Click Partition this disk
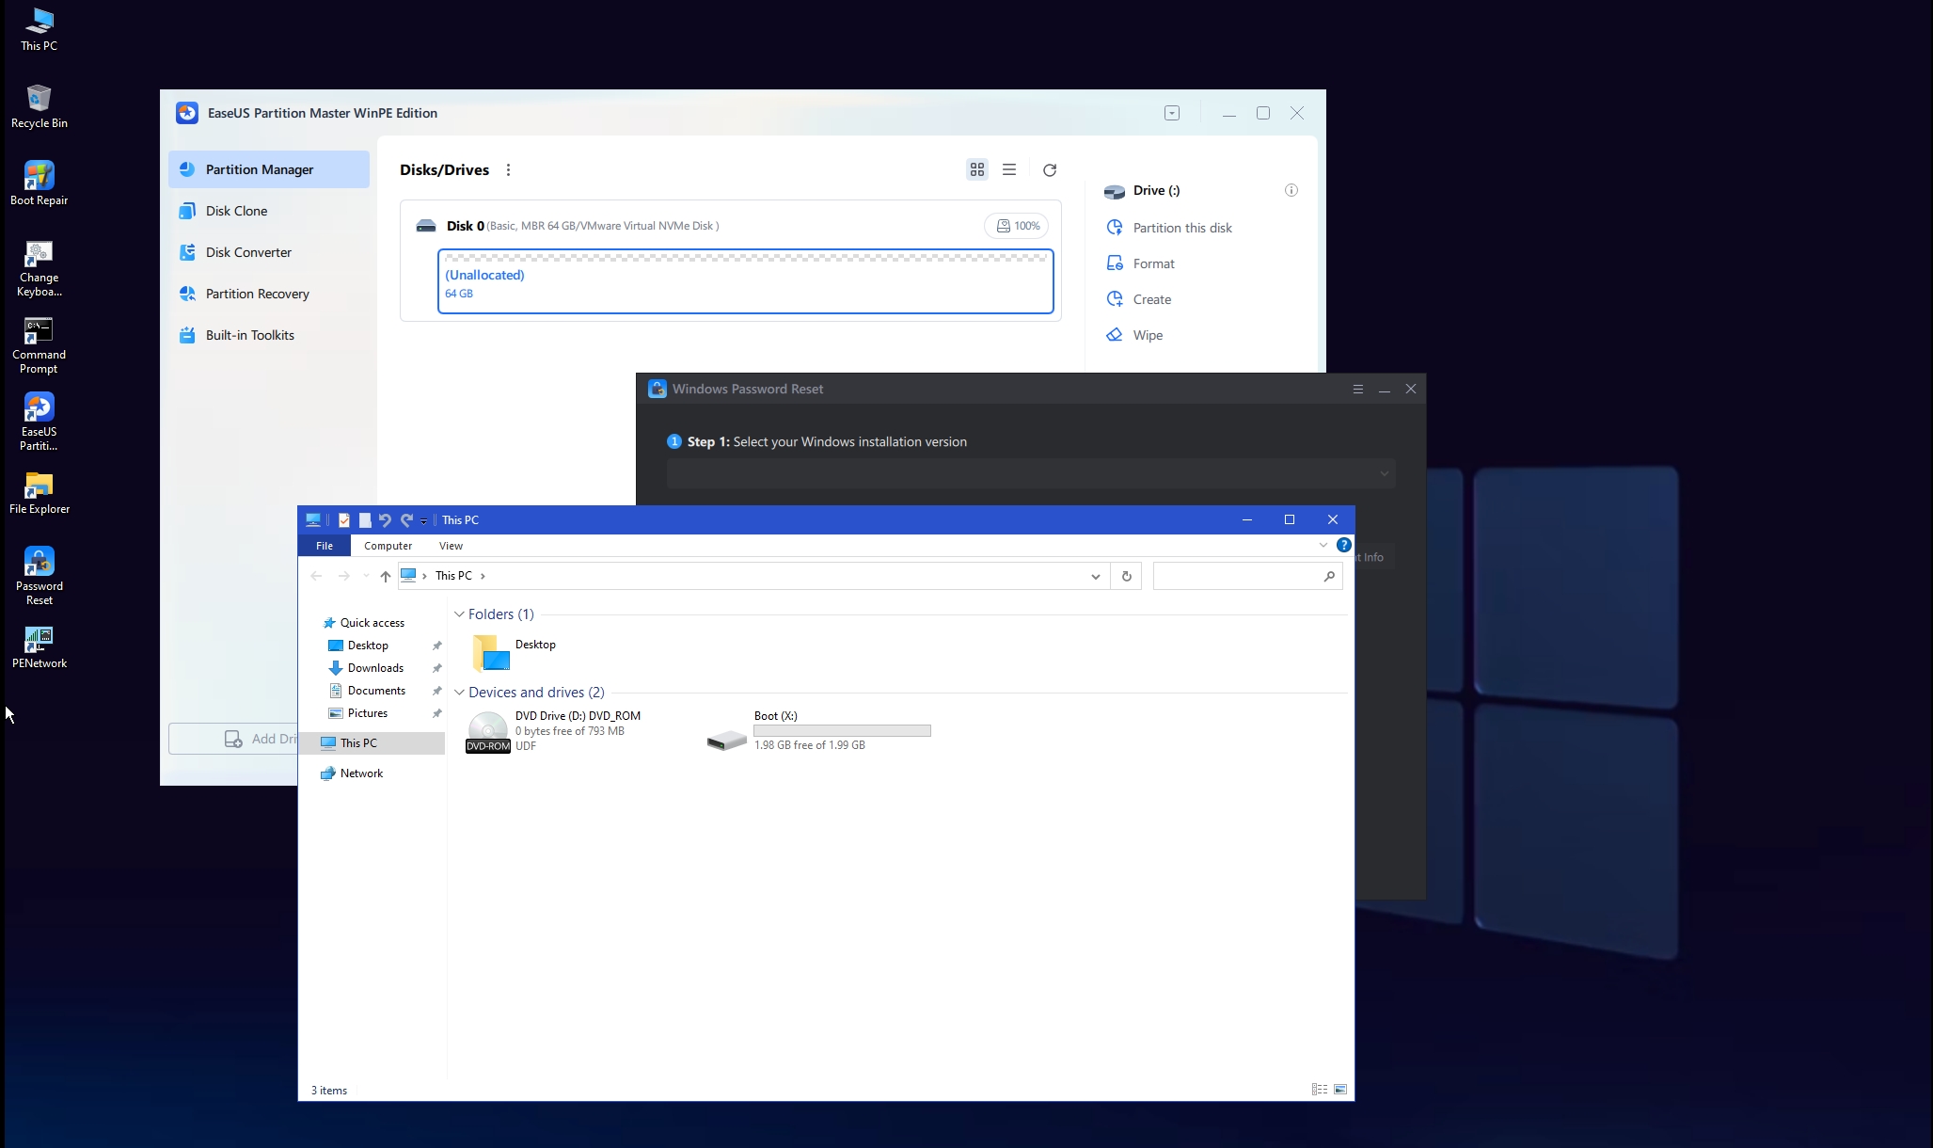 1182,228
